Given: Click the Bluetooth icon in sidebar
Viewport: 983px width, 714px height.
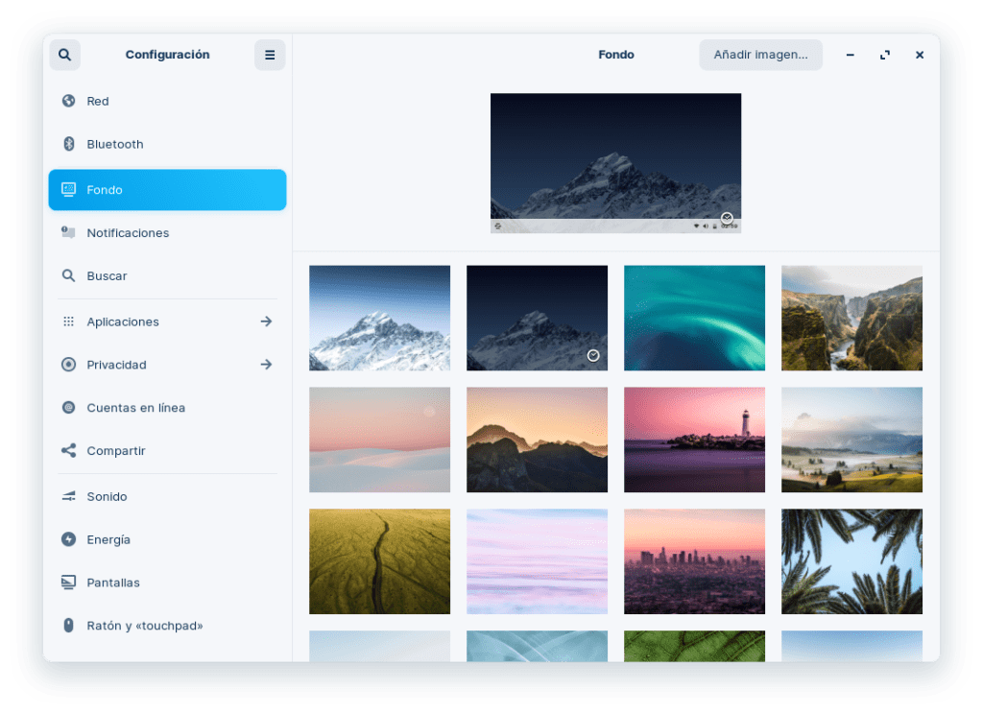Looking at the screenshot, I should point(69,144).
